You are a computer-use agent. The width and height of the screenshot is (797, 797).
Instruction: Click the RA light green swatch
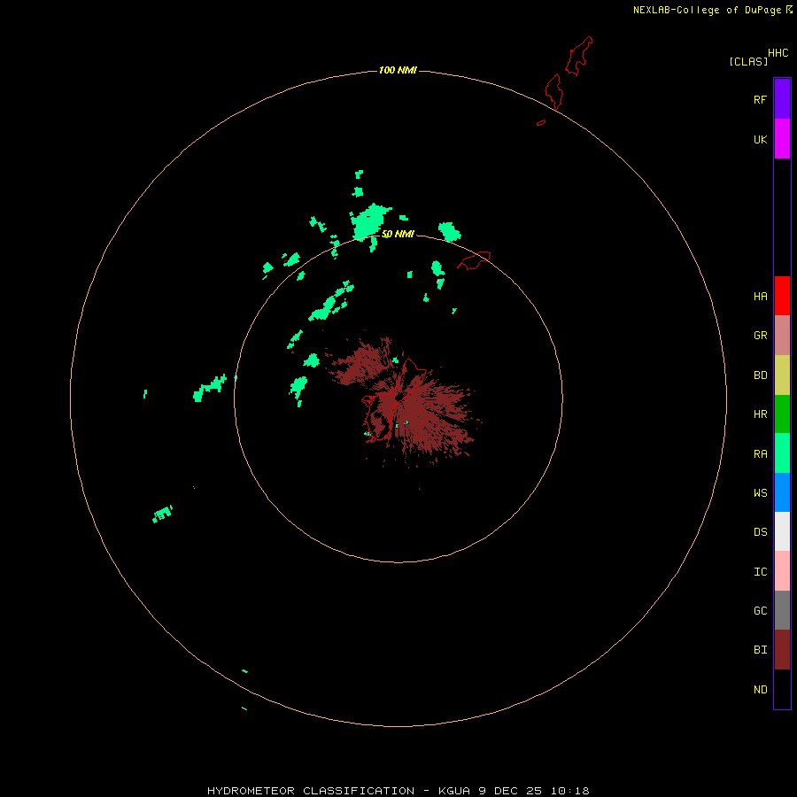coord(782,453)
